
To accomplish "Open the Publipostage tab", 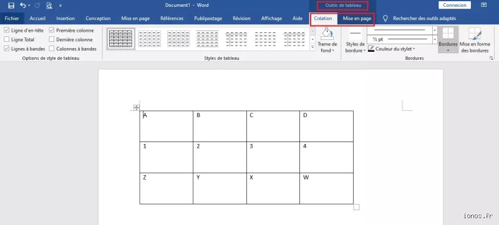I will (x=208, y=19).
